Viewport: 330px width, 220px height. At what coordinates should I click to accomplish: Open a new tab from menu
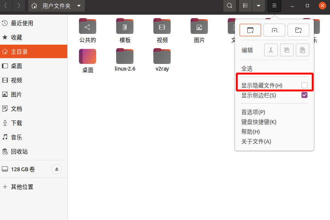pos(274,30)
